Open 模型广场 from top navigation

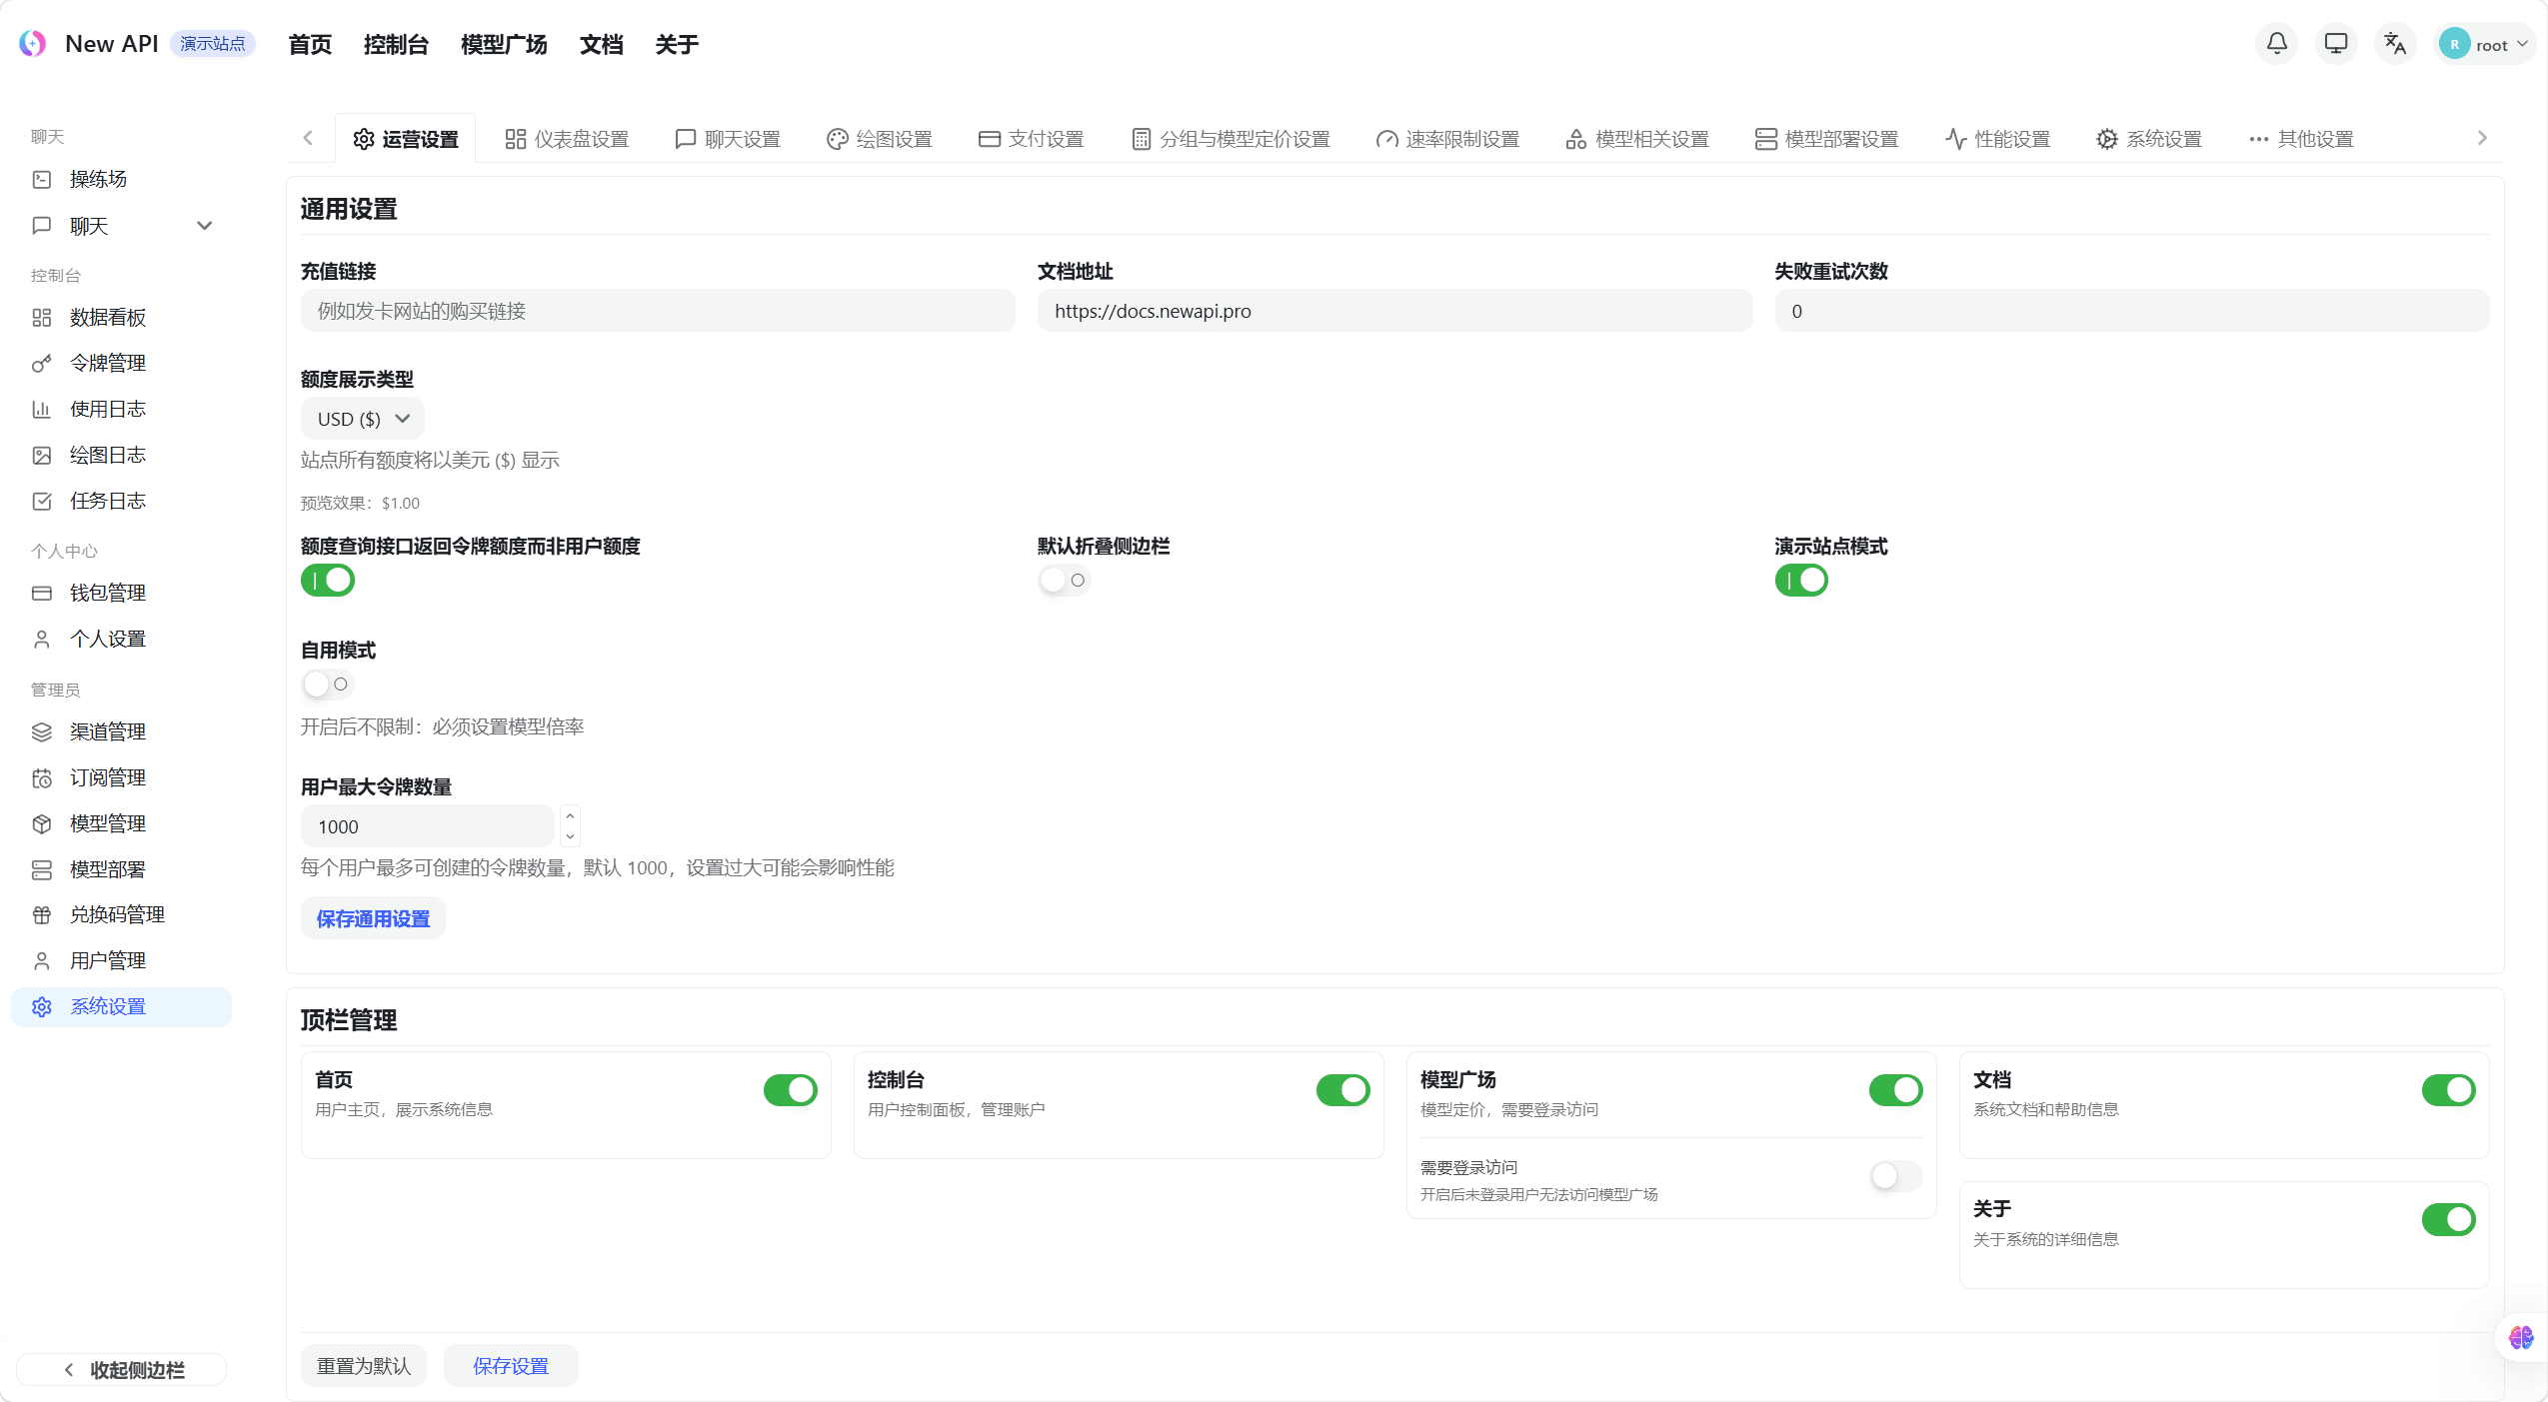point(504,44)
